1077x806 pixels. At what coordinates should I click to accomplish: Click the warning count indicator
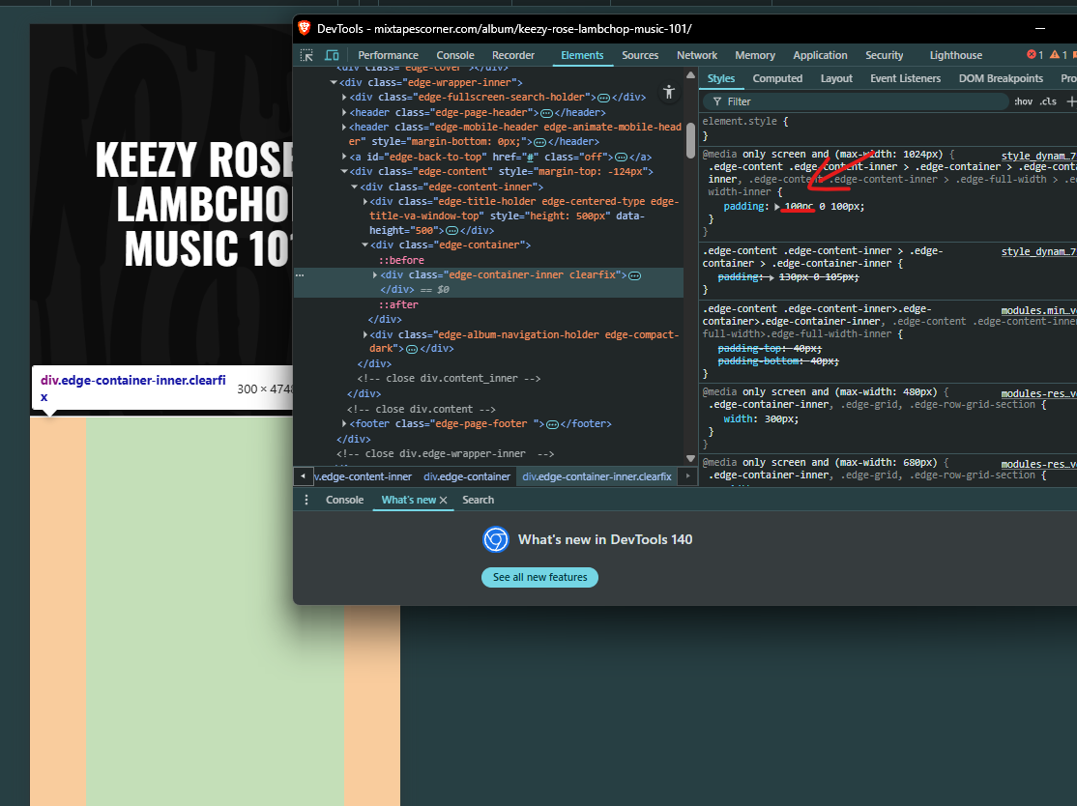[x=1059, y=55]
